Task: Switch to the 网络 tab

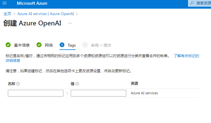Action: pyautogui.click(x=49, y=45)
